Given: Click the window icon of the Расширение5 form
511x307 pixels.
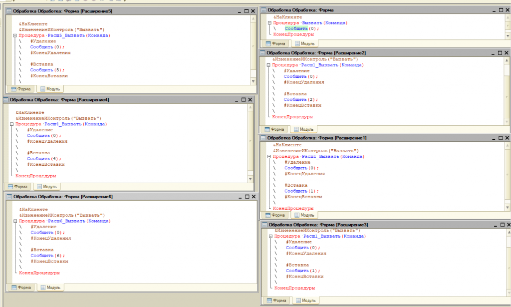Looking at the screenshot, I should [x=8, y=10].
